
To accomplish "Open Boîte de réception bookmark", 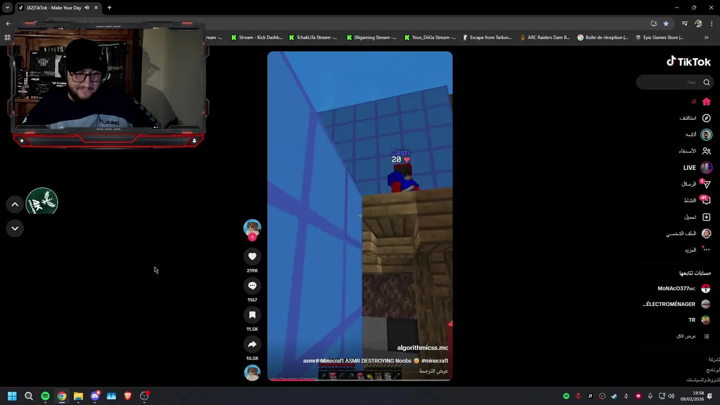I will click(x=603, y=38).
